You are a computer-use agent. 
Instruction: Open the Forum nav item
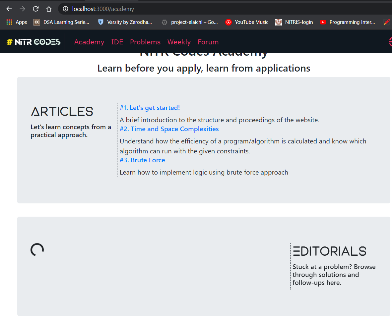click(x=208, y=42)
